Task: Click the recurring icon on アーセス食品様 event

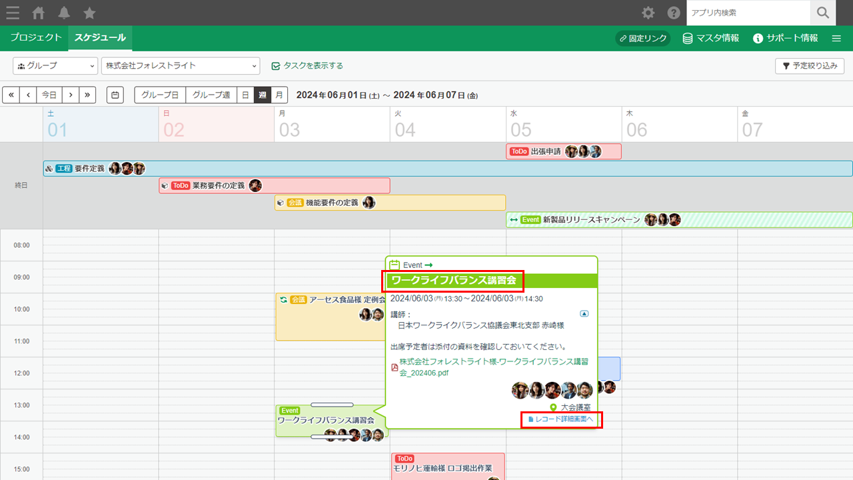Action: tap(283, 300)
